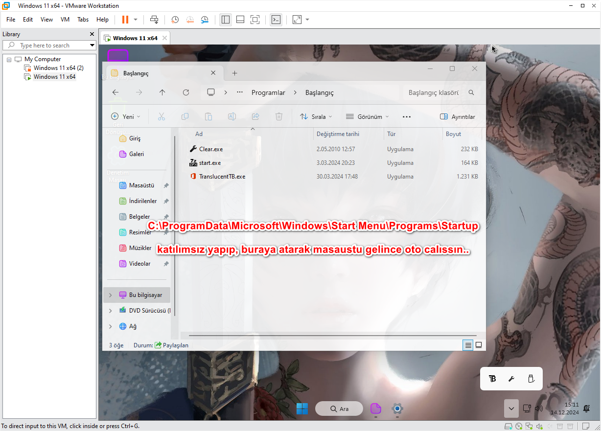Go up one folder level in Explorer
The width and height of the screenshot is (601, 431).
[x=162, y=92]
